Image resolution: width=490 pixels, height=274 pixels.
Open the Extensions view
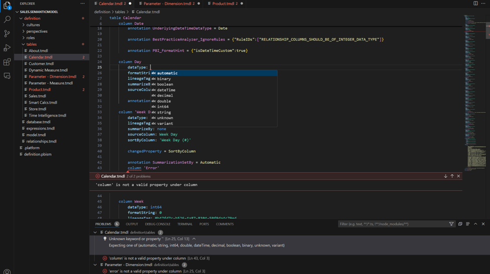[7, 62]
